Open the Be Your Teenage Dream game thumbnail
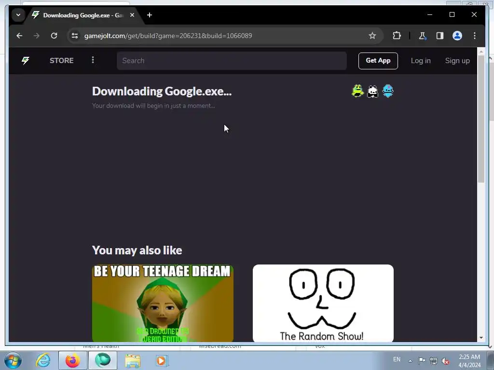 pyautogui.click(x=163, y=304)
